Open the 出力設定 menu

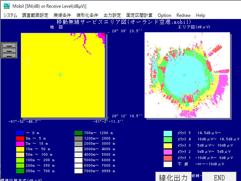[x=112, y=15]
